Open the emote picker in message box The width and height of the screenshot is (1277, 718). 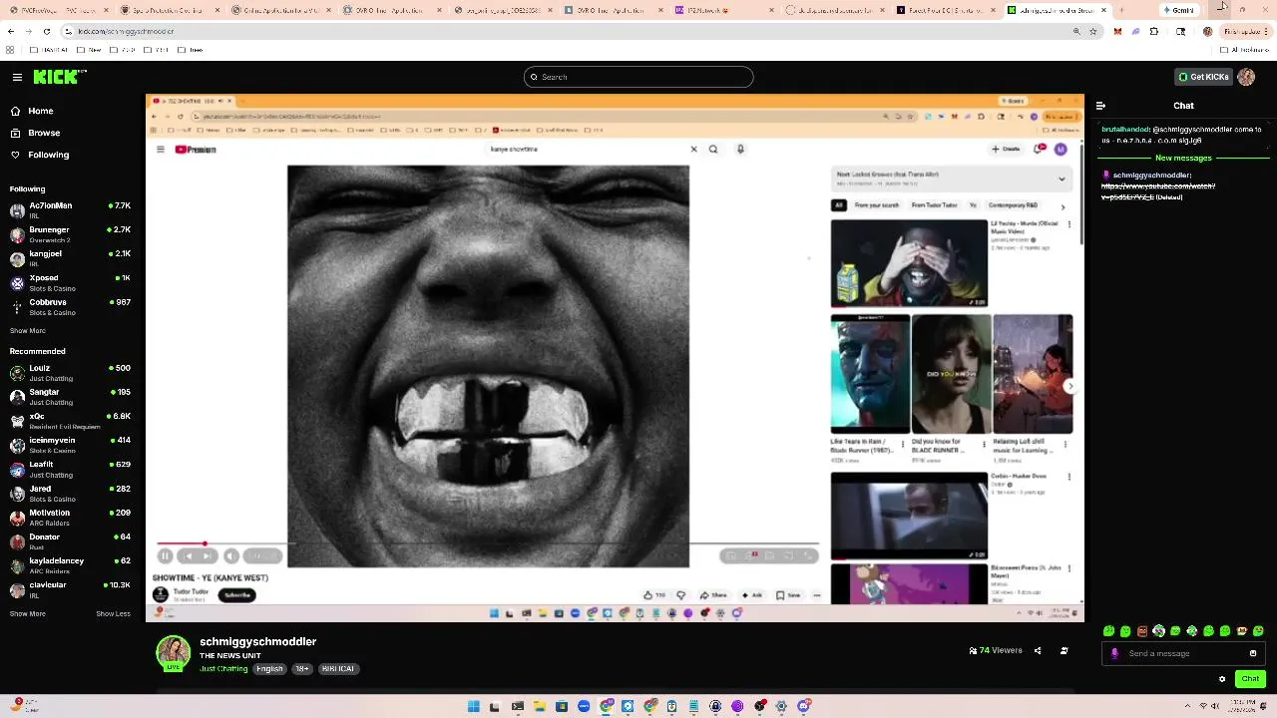click(x=1253, y=653)
